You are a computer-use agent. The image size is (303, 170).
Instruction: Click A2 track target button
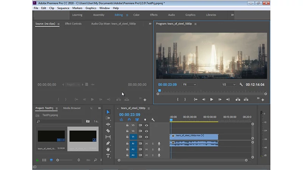(x=133, y=149)
